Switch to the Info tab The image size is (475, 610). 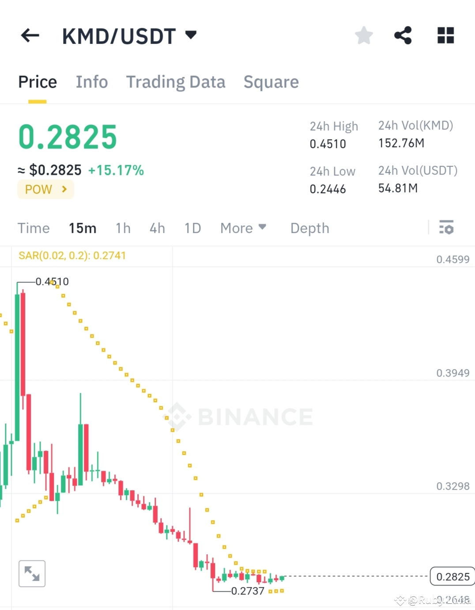pos(92,82)
